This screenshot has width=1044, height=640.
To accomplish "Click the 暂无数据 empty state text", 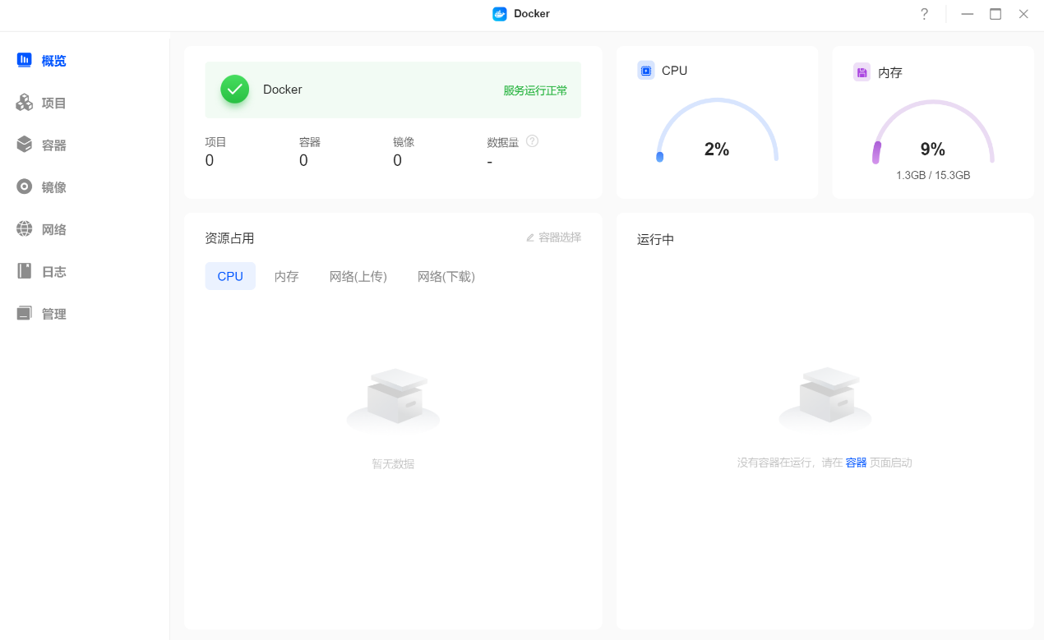I will click(393, 464).
